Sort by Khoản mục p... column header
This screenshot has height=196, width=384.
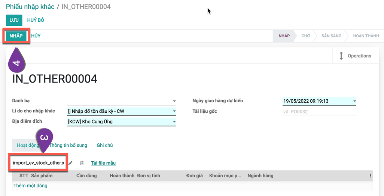click(x=225, y=176)
